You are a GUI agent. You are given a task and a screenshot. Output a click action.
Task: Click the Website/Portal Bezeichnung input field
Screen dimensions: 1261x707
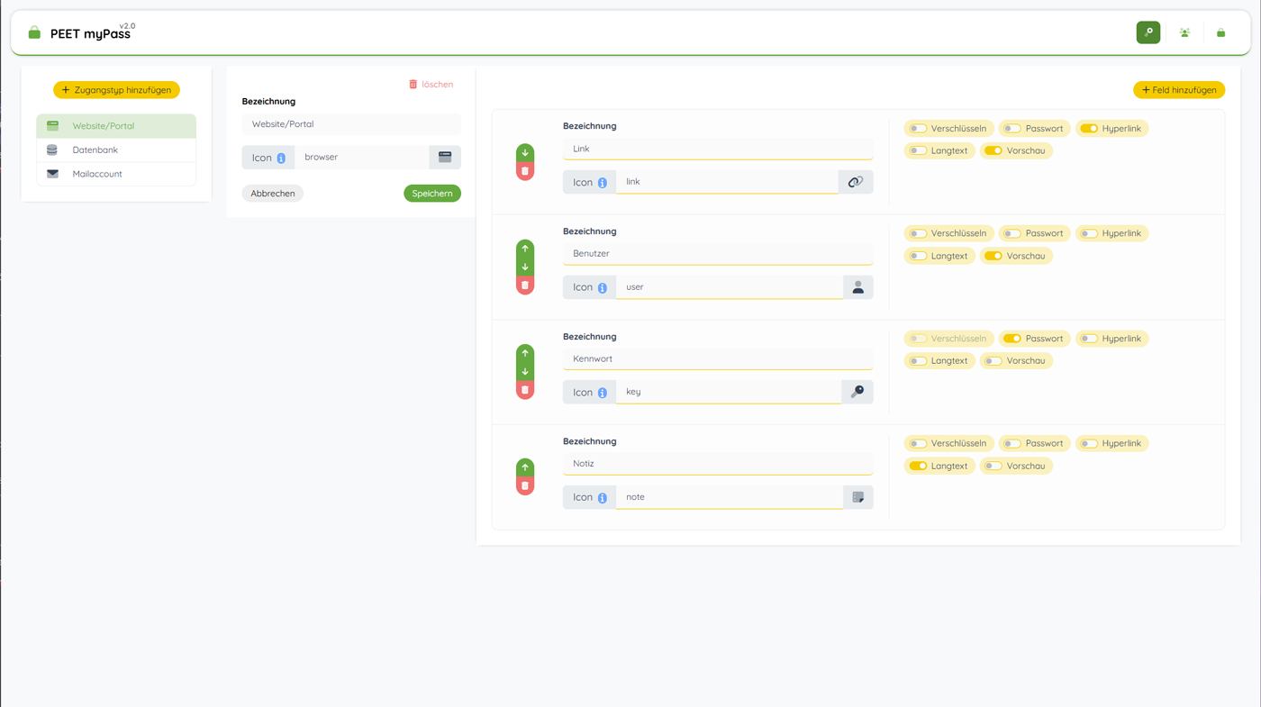click(x=350, y=124)
